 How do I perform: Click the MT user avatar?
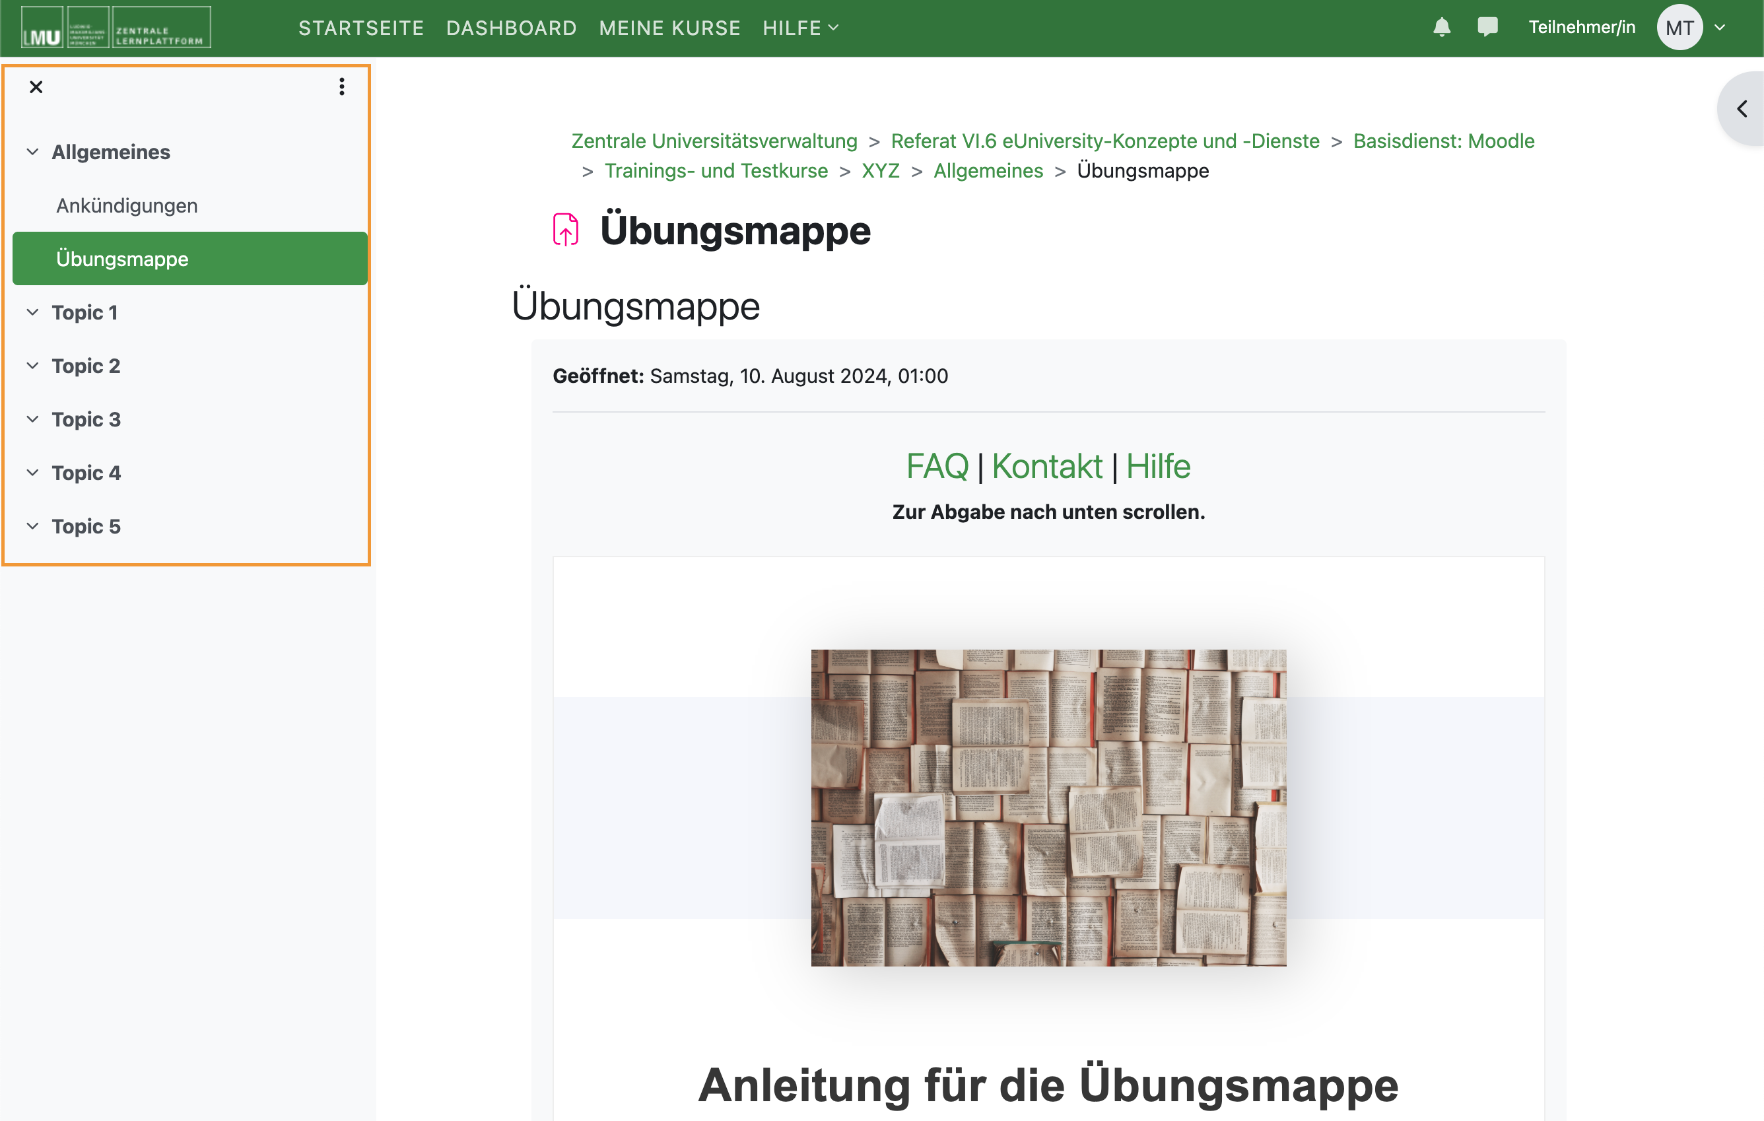click(x=1679, y=27)
